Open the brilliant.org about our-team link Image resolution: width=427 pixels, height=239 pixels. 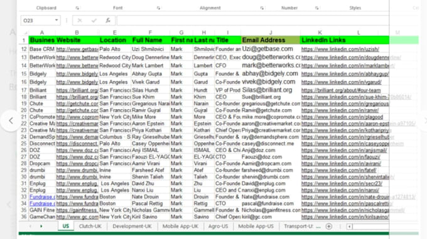pyautogui.click(x=341, y=90)
